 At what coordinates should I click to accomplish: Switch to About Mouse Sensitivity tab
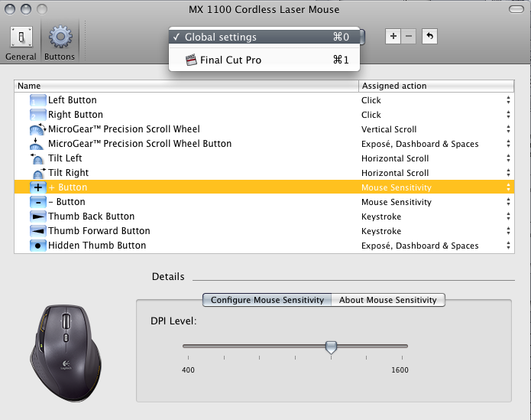(388, 300)
